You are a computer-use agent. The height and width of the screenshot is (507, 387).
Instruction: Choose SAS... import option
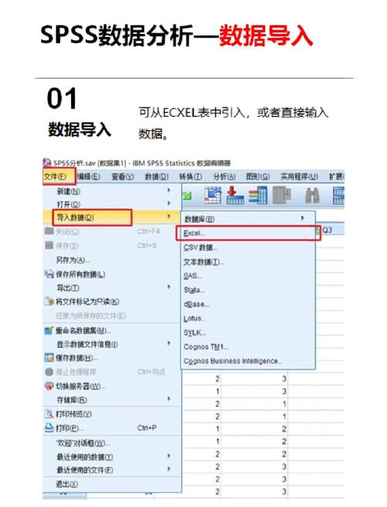point(248,276)
